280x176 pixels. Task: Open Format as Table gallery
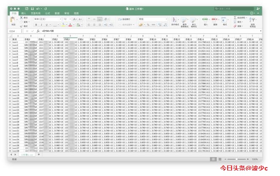click(184, 22)
